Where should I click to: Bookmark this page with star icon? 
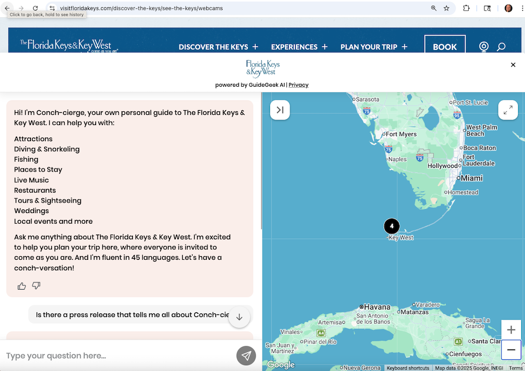pyautogui.click(x=446, y=8)
